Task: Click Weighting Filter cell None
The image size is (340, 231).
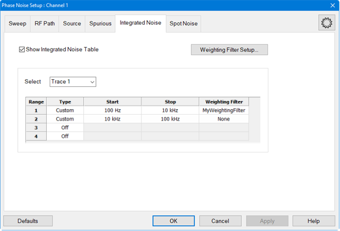Action: tap(224, 119)
